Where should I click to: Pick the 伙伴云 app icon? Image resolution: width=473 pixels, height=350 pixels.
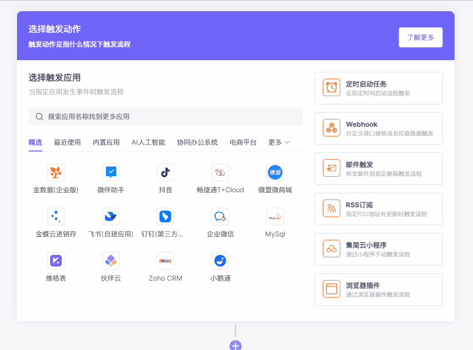[111, 261]
